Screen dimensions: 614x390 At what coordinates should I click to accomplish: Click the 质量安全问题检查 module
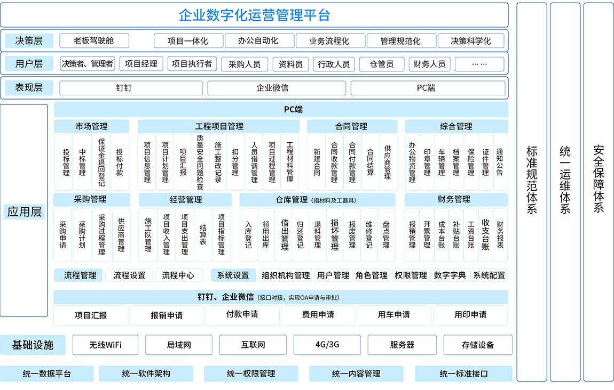[200, 162]
